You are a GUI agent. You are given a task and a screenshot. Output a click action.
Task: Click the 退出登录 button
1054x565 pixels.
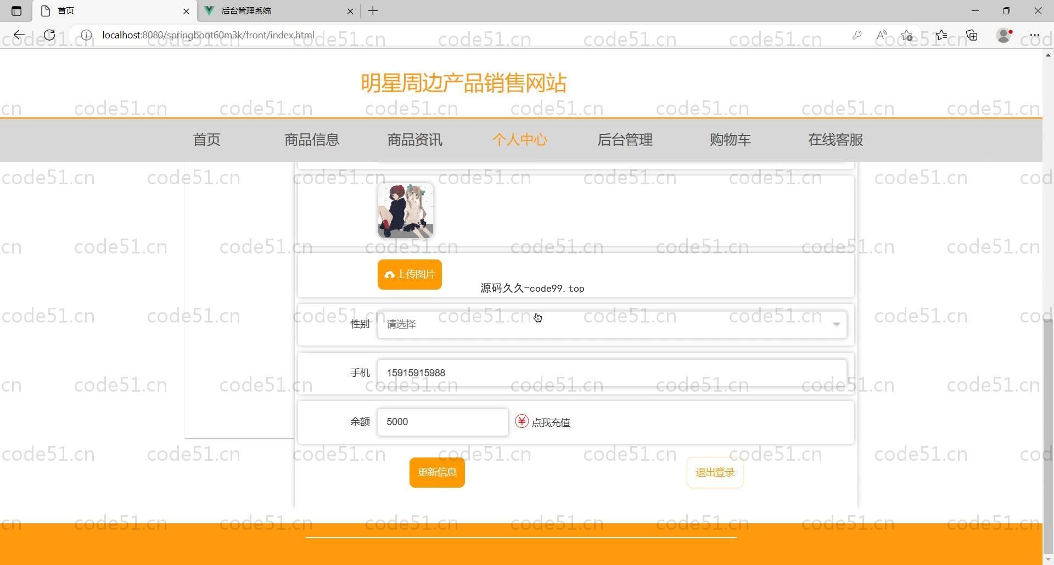click(x=715, y=472)
